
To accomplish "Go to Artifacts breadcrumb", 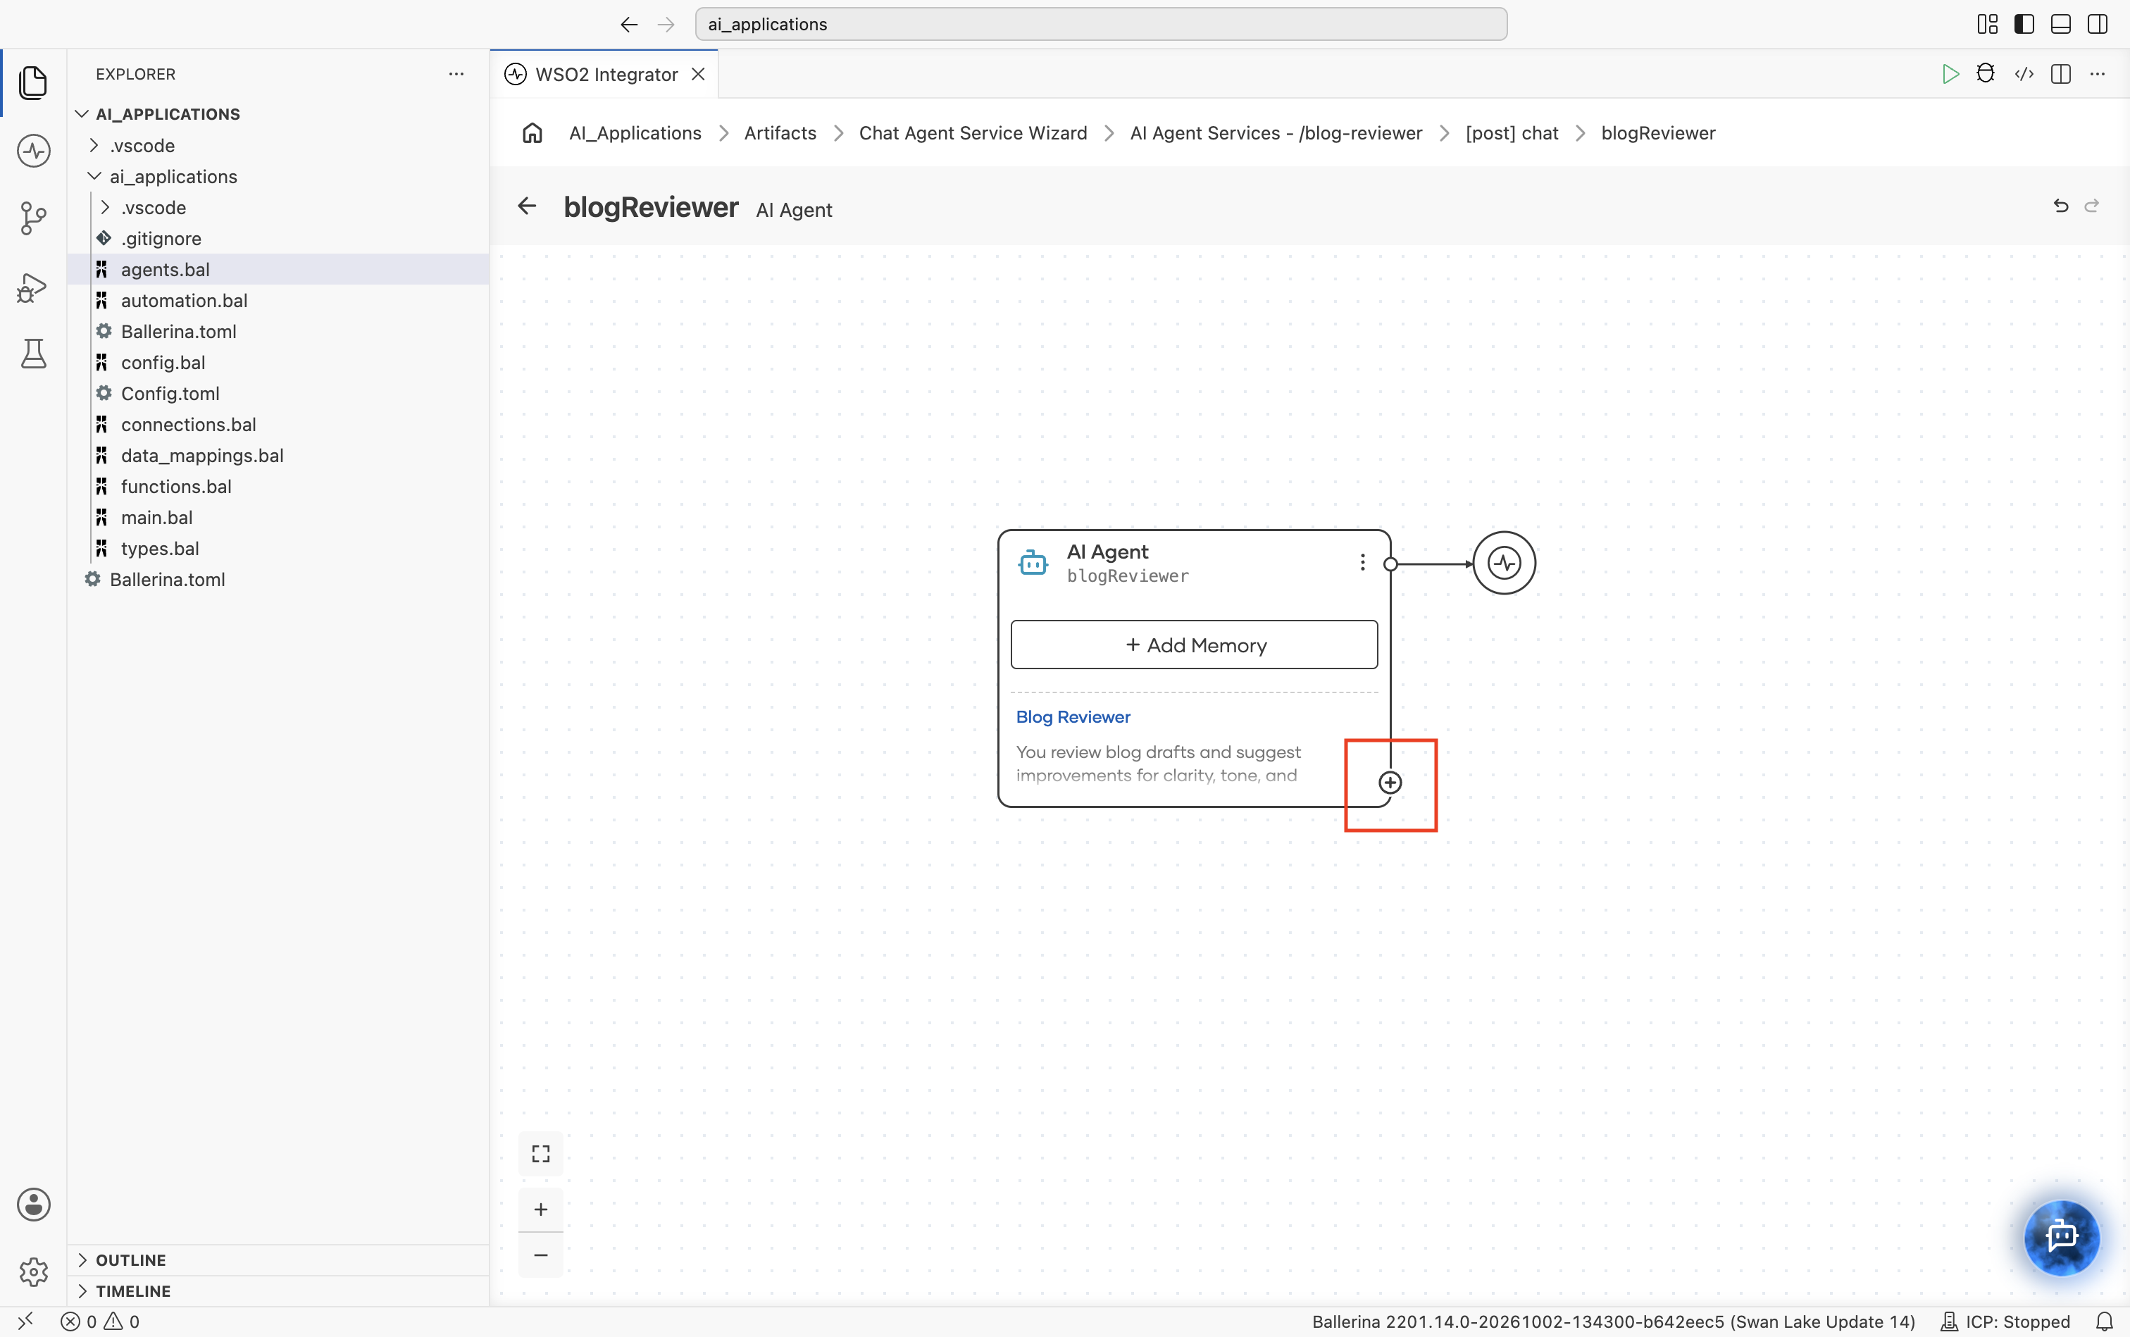I will 780,134.
